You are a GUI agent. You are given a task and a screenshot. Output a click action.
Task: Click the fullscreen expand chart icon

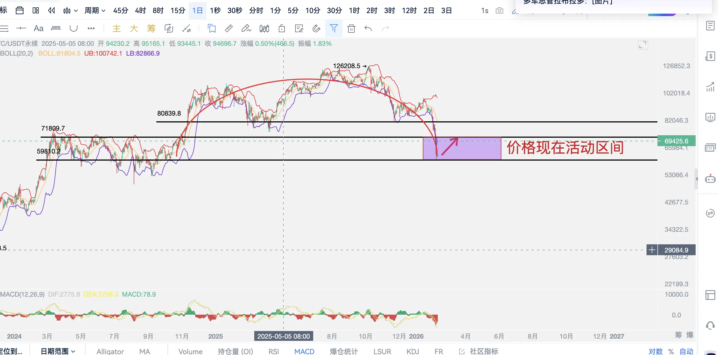(643, 45)
